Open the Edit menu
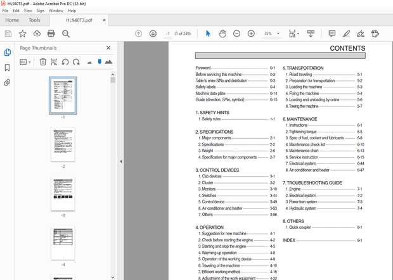Image resolution: width=393 pixels, height=280 pixels. 16,11
